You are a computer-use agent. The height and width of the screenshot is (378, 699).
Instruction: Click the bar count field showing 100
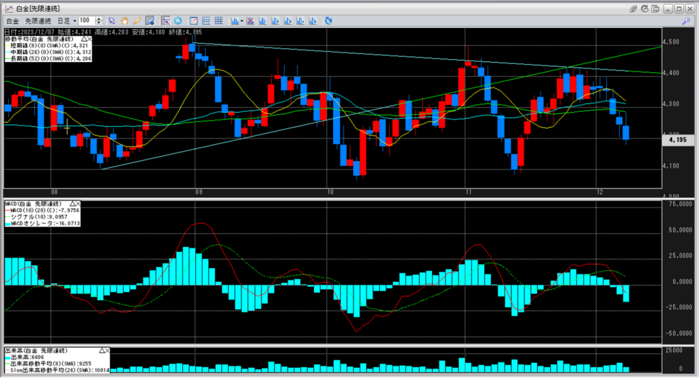[x=87, y=21]
